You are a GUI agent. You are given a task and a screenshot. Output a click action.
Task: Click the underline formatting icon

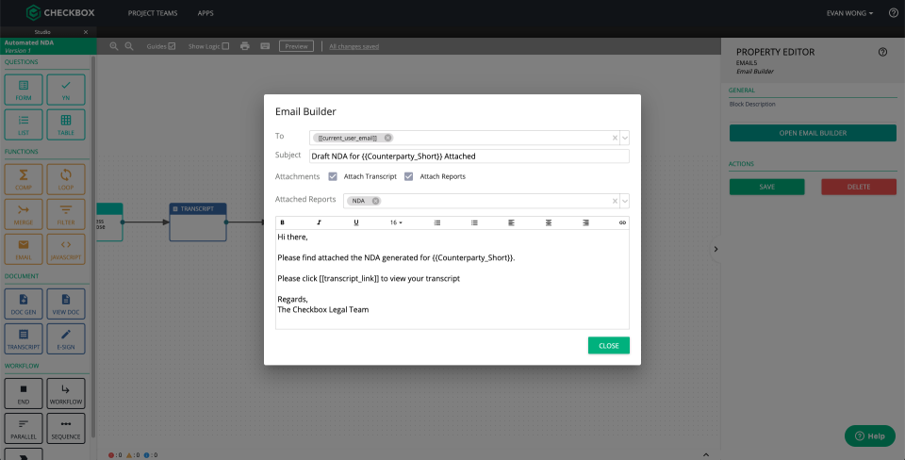tap(355, 222)
